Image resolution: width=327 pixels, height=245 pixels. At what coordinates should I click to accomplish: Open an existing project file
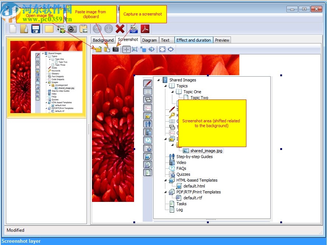point(24,29)
